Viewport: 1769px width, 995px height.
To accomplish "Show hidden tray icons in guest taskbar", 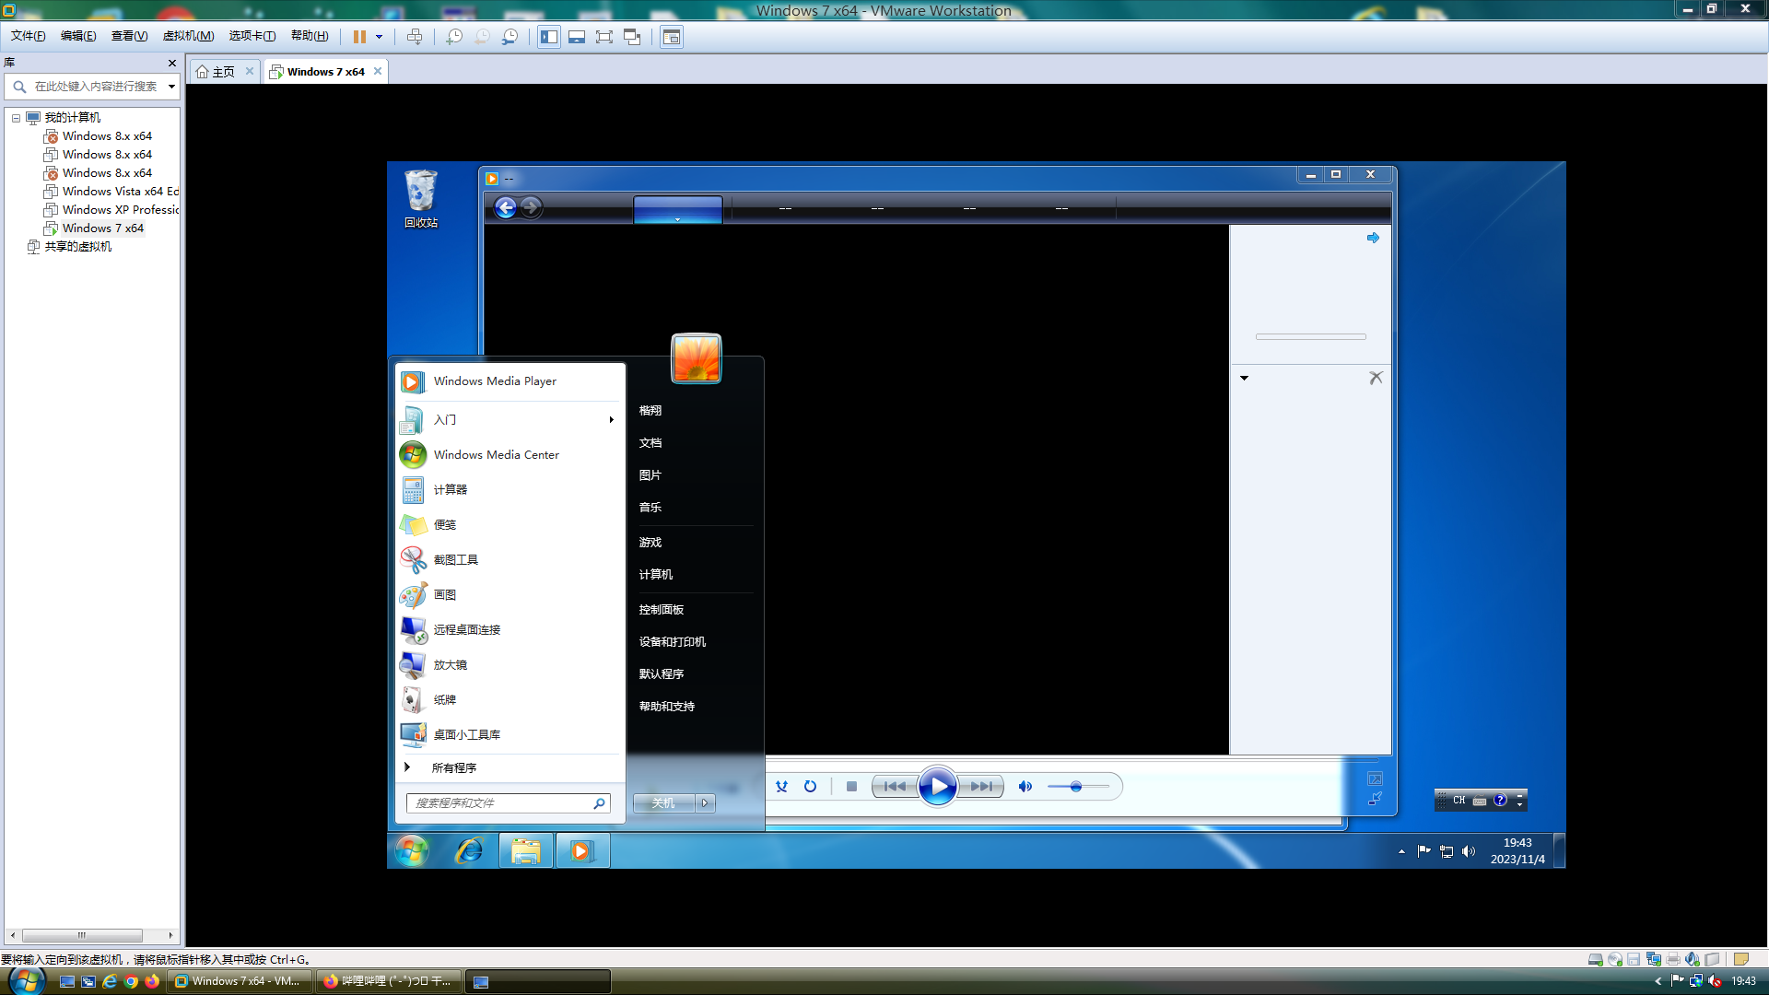I will [1401, 851].
